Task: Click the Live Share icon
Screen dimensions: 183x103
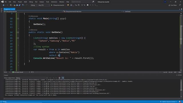Action: (169, 5)
